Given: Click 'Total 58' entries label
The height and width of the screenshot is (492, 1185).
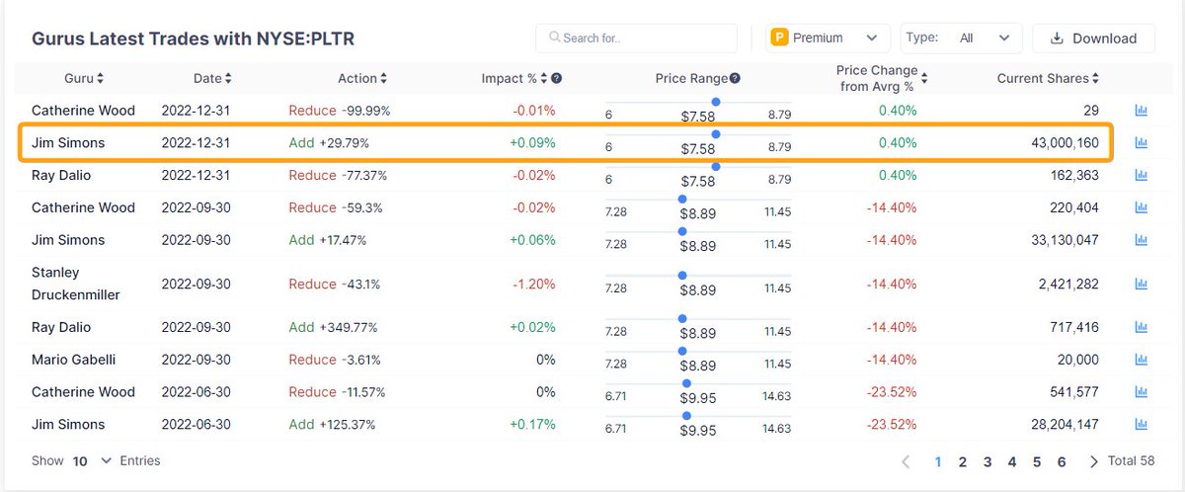Looking at the screenshot, I should pyautogui.click(x=1132, y=461).
